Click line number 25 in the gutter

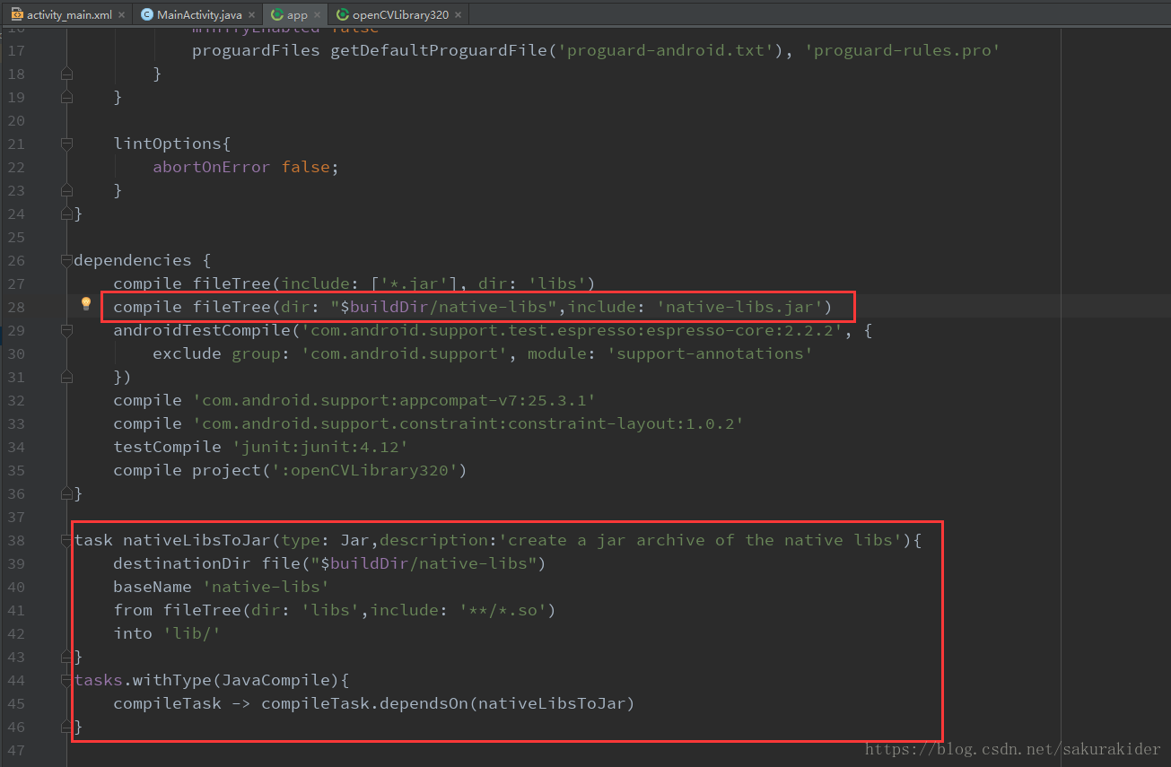(x=16, y=237)
